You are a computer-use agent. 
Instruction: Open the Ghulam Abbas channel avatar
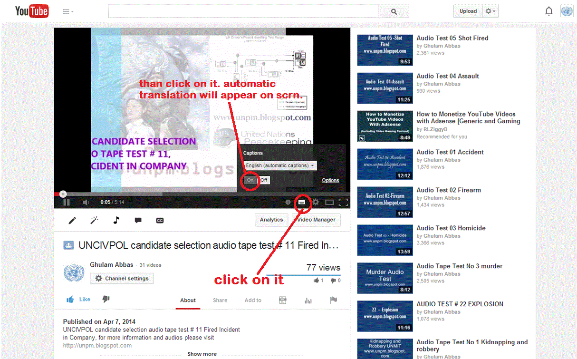(x=74, y=273)
